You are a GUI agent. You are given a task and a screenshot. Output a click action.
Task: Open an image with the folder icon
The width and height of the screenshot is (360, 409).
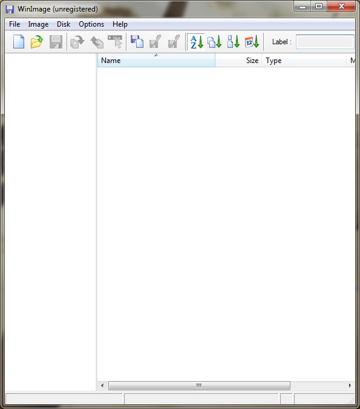coord(37,42)
